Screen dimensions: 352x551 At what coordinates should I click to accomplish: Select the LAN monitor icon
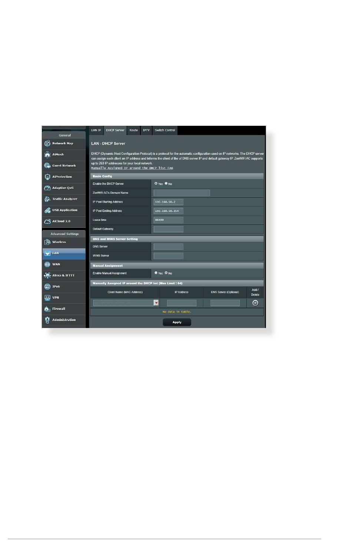pos(47,253)
